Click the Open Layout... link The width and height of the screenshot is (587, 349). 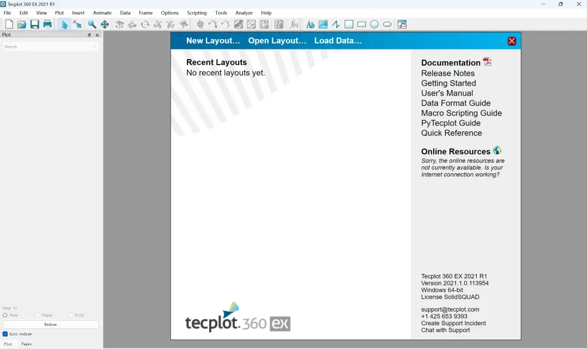click(277, 41)
